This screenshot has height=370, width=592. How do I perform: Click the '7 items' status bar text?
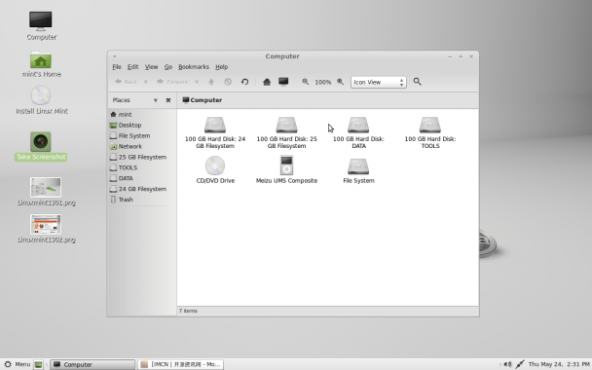point(188,312)
